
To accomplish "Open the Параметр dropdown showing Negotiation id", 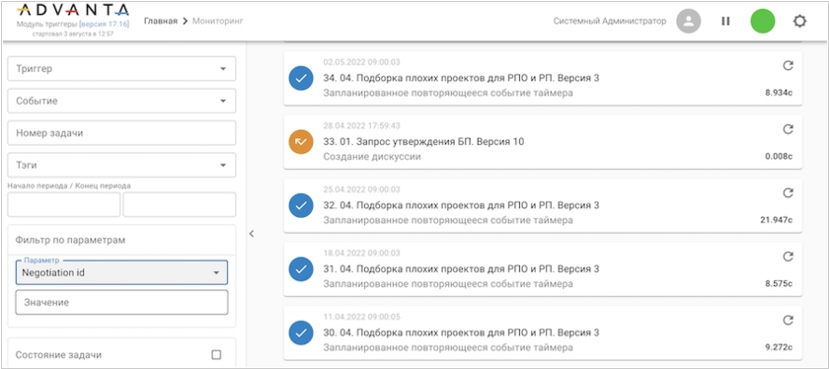I will (x=121, y=272).
